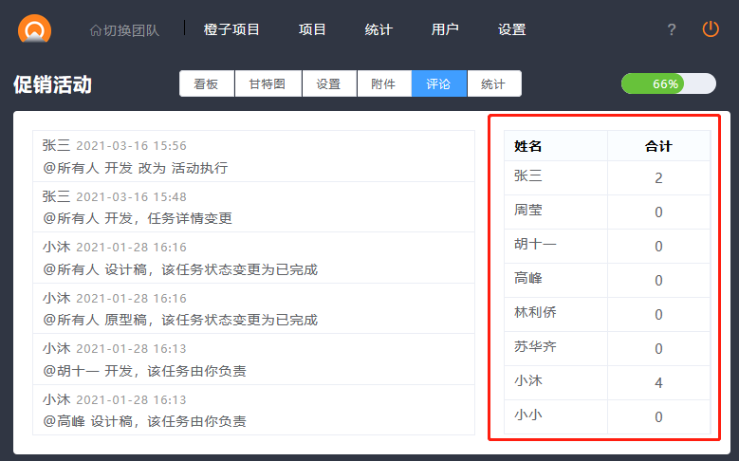Click the orange power logout icon
739x461 pixels.
(x=711, y=29)
